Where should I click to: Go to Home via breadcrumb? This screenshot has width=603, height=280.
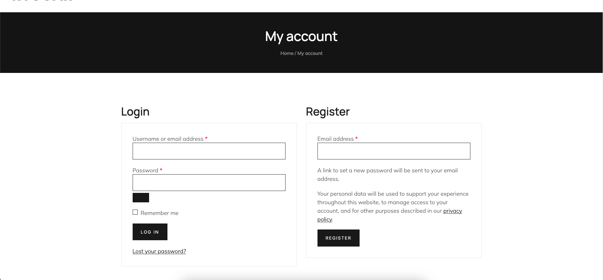tap(287, 53)
